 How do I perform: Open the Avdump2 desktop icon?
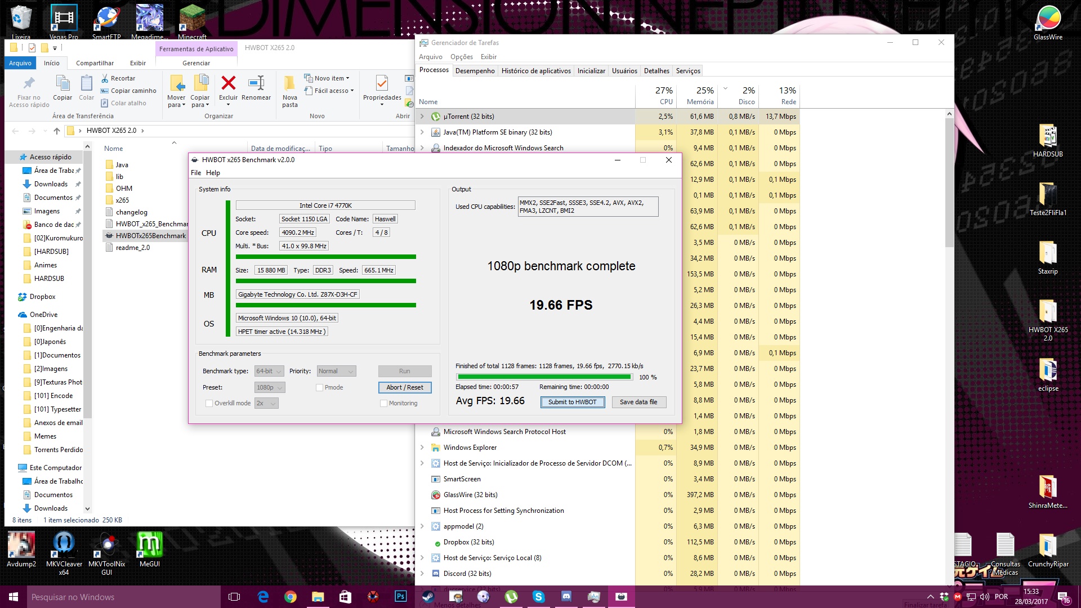(21, 549)
